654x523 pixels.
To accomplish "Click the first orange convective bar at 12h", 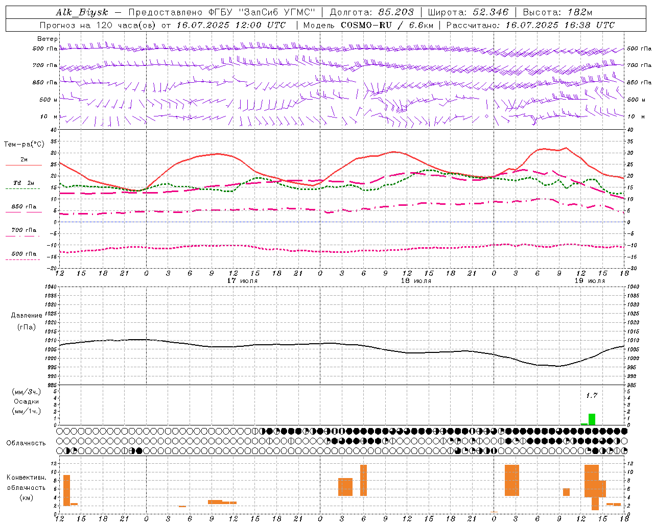I will click(x=66, y=490).
